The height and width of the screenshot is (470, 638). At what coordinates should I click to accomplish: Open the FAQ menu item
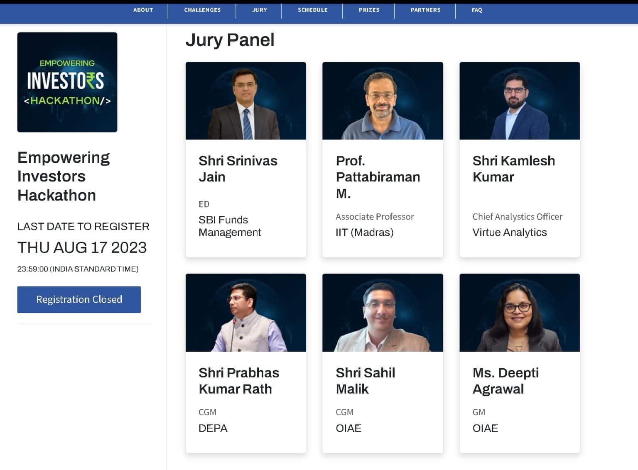pyautogui.click(x=476, y=10)
